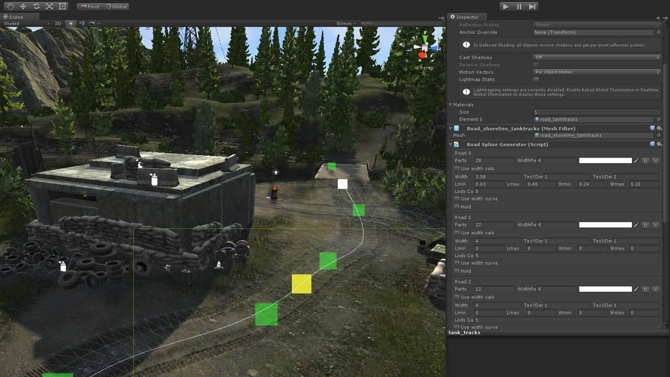Viewport: 670px width, 377px height.
Task: Select the Rotate tool
Action: 36,7
